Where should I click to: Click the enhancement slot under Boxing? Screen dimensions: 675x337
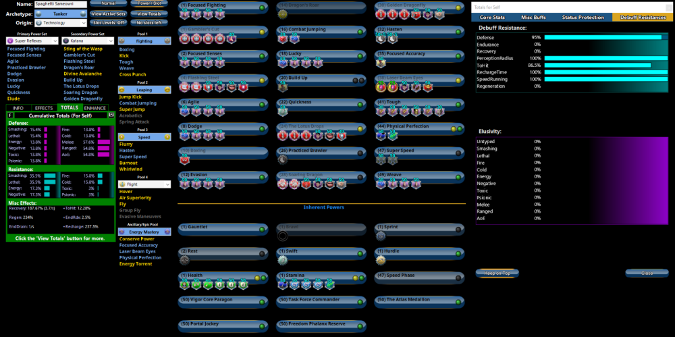pyautogui.click(x=184, y=160)
